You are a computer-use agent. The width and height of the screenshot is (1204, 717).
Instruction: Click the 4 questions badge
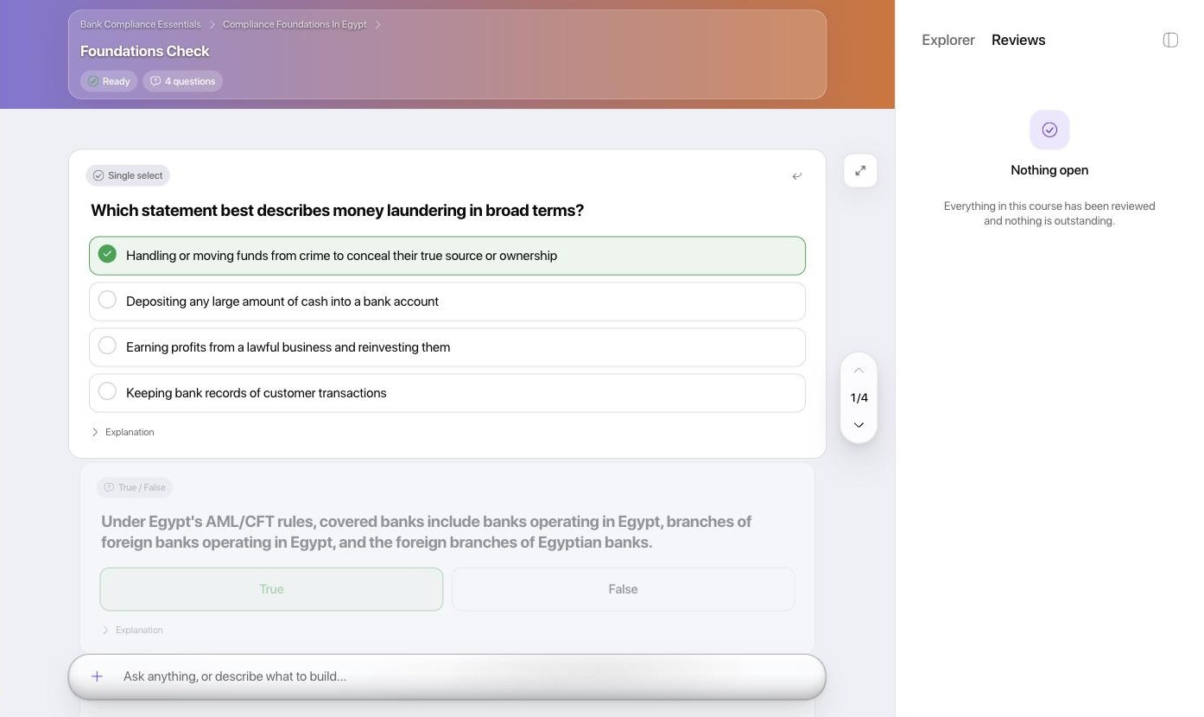182,81
